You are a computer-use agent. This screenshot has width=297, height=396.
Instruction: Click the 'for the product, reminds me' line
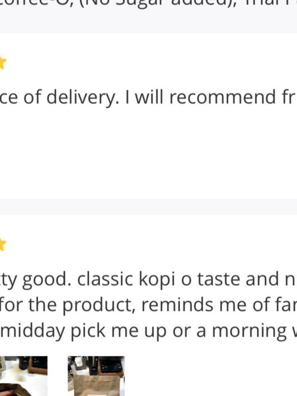pyautogui.click(x=145, y=305)
